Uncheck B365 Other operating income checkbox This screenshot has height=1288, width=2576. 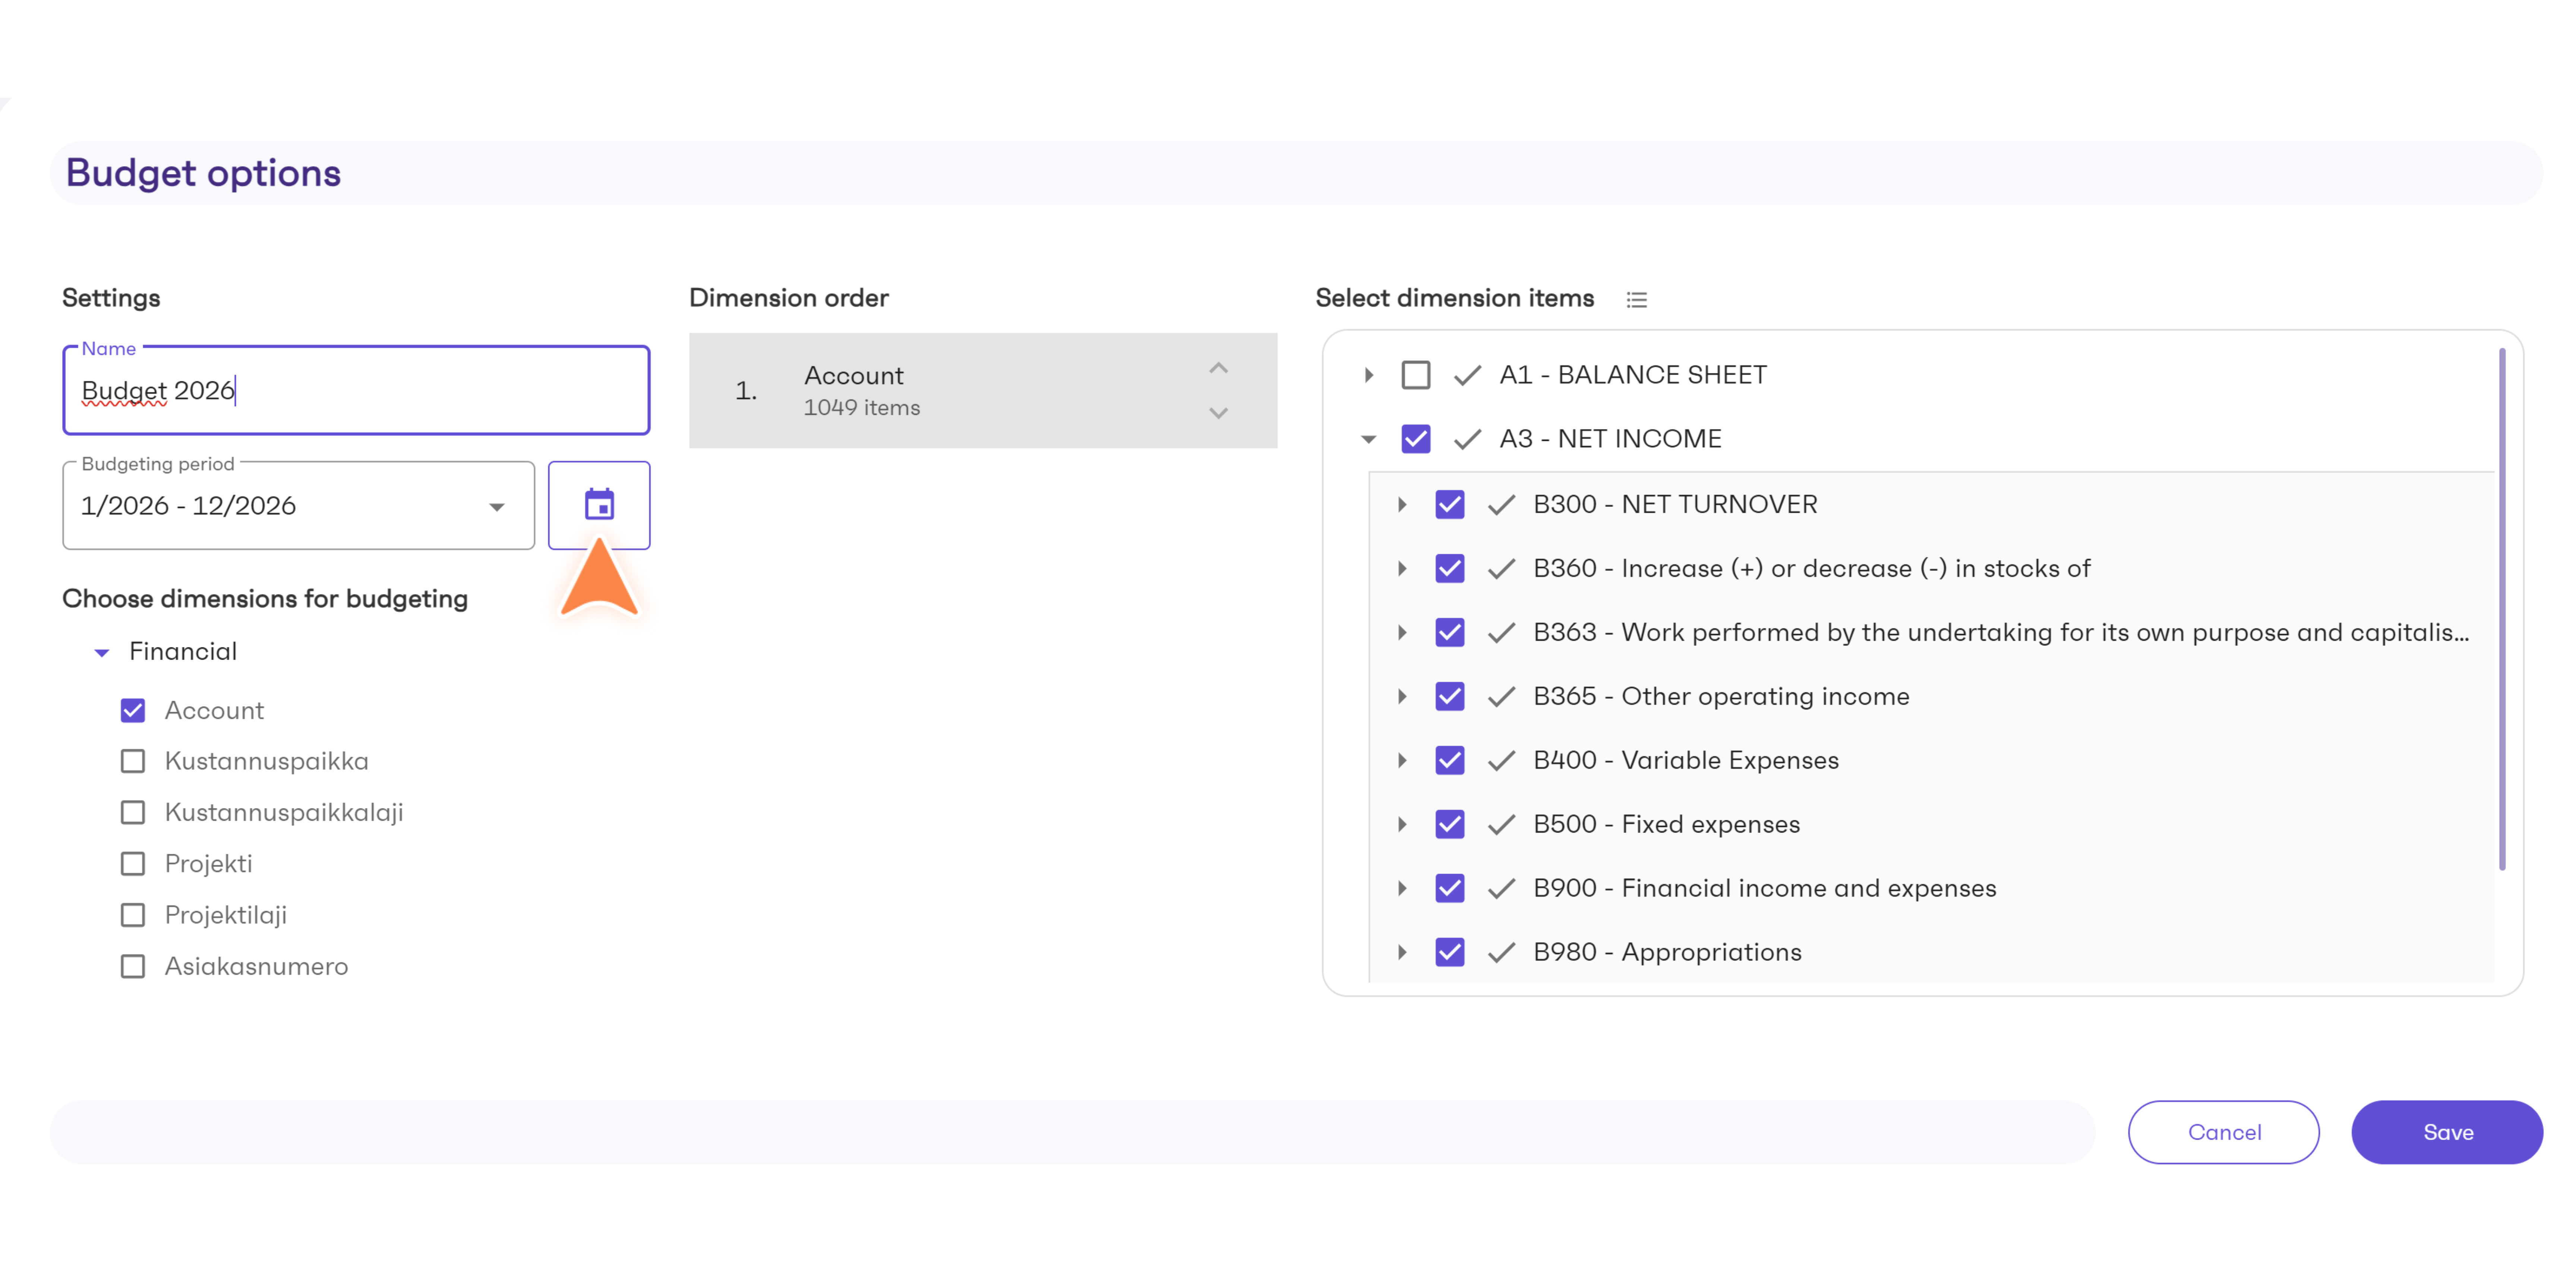click(1450, 697)
